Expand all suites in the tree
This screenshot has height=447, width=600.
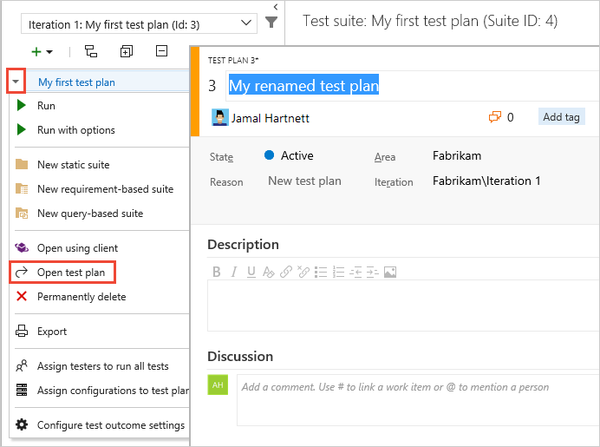tap(127, 52)
